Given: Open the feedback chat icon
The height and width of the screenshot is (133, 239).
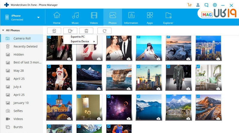Looking at the screenshot, I should pos(206,5).
